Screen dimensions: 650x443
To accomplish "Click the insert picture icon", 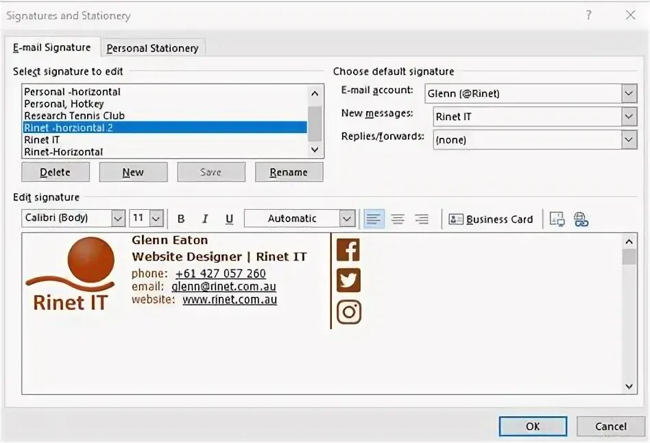I will click(x=557, y=219).
